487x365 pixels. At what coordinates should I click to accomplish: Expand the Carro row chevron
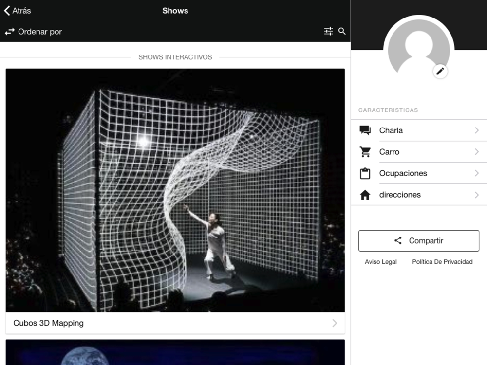476,152
